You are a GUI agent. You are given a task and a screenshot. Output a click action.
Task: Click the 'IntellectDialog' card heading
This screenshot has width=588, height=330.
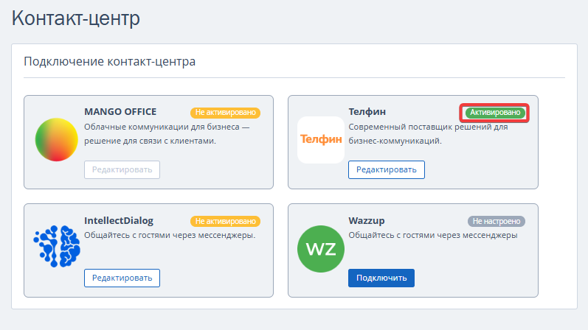coord(119,220)
